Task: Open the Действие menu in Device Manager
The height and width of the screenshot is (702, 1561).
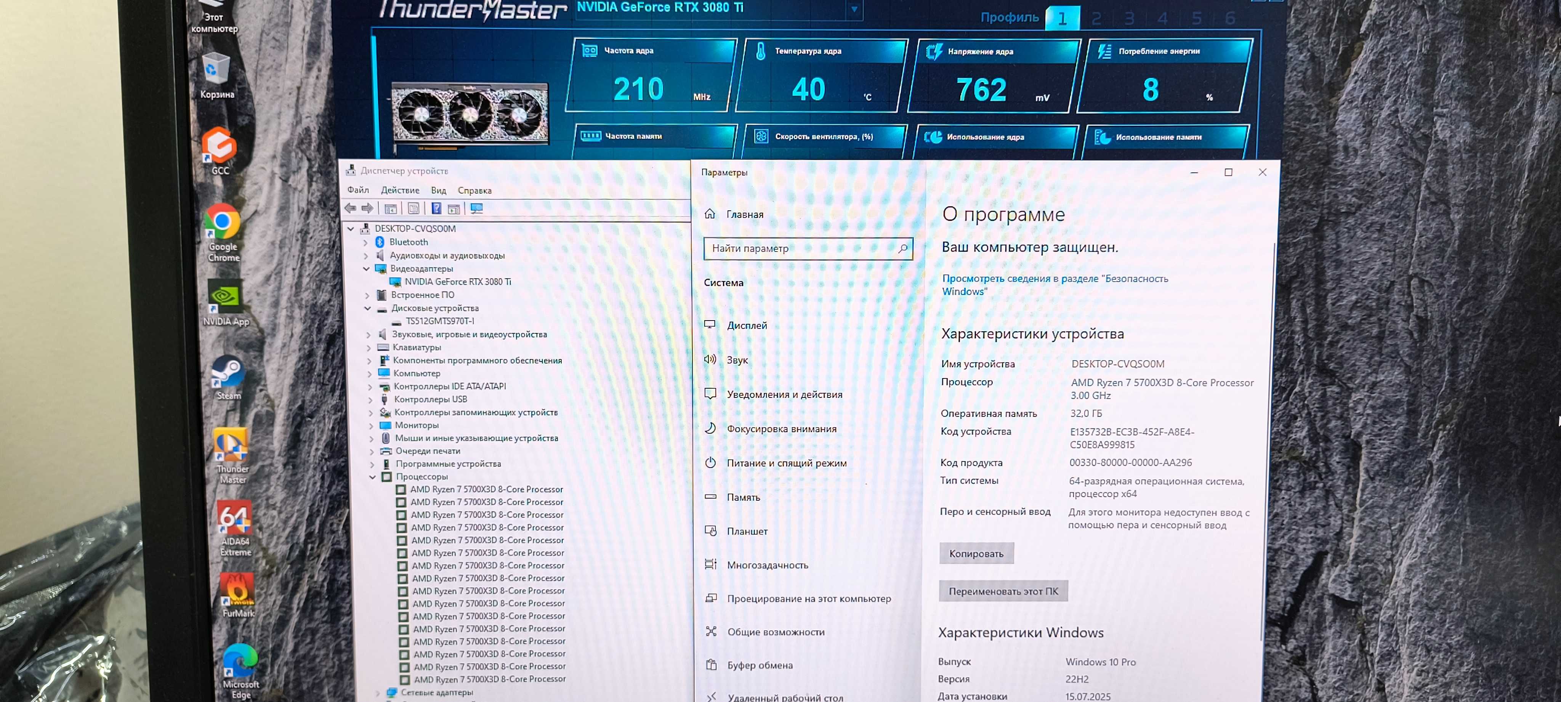Action: [x=400, y=190]
